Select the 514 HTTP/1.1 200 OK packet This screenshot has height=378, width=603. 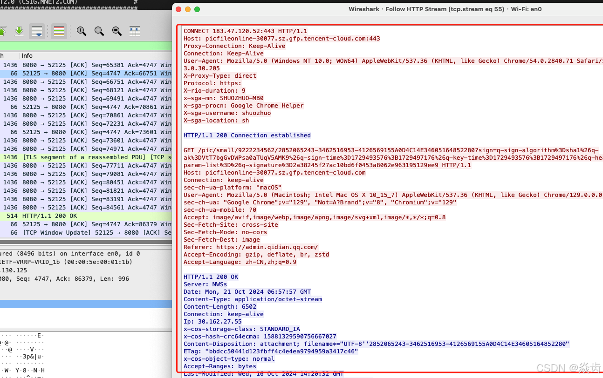click(86, 216)
